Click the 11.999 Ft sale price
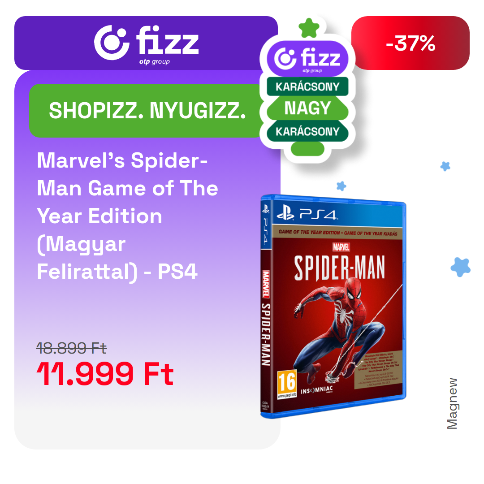Screen dimensions: 484x484 pos(105,374)
